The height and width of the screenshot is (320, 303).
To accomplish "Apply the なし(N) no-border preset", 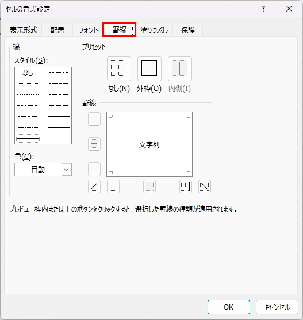I will (x=119, y=68).
